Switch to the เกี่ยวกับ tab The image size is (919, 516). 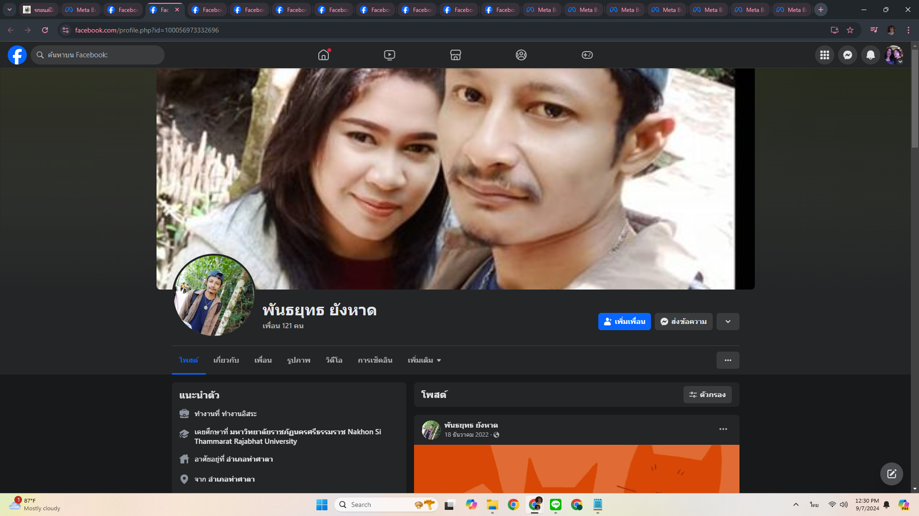point(226,360)
